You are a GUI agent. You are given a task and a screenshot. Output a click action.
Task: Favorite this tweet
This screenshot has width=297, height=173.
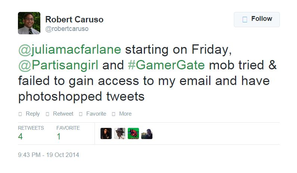[93, 114]
